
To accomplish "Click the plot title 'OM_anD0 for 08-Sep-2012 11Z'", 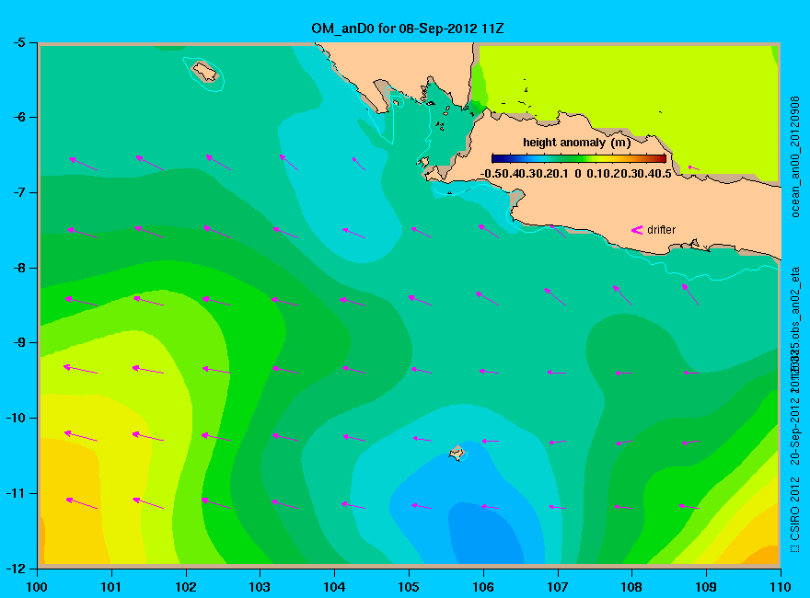I will pyautogui.click(x=408, y=29).
